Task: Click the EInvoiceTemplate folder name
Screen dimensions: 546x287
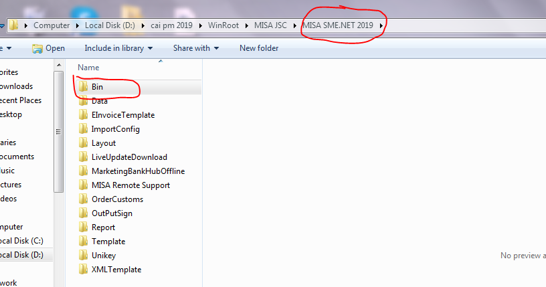Action: coord(123,115)
